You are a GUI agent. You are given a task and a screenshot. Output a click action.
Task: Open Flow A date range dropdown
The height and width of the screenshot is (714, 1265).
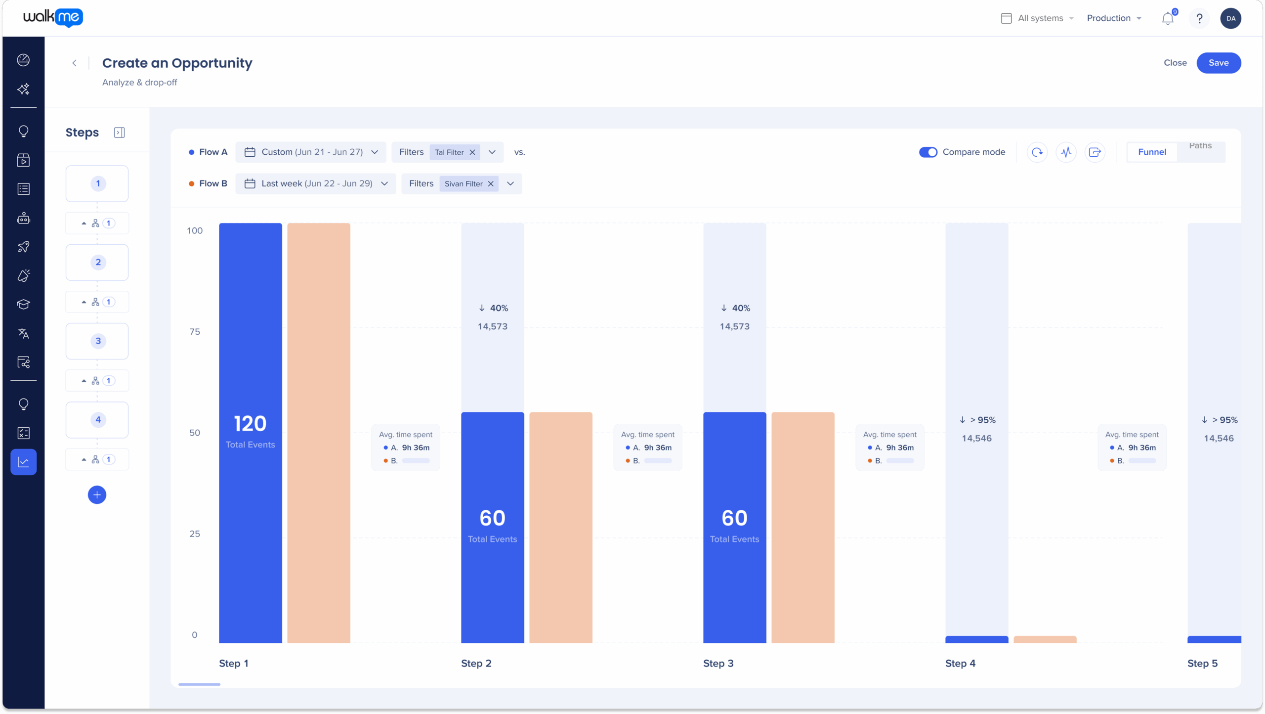(311, 152)
